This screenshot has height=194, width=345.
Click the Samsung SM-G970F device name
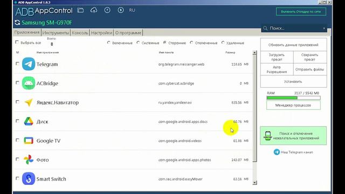tap(47, 23)
